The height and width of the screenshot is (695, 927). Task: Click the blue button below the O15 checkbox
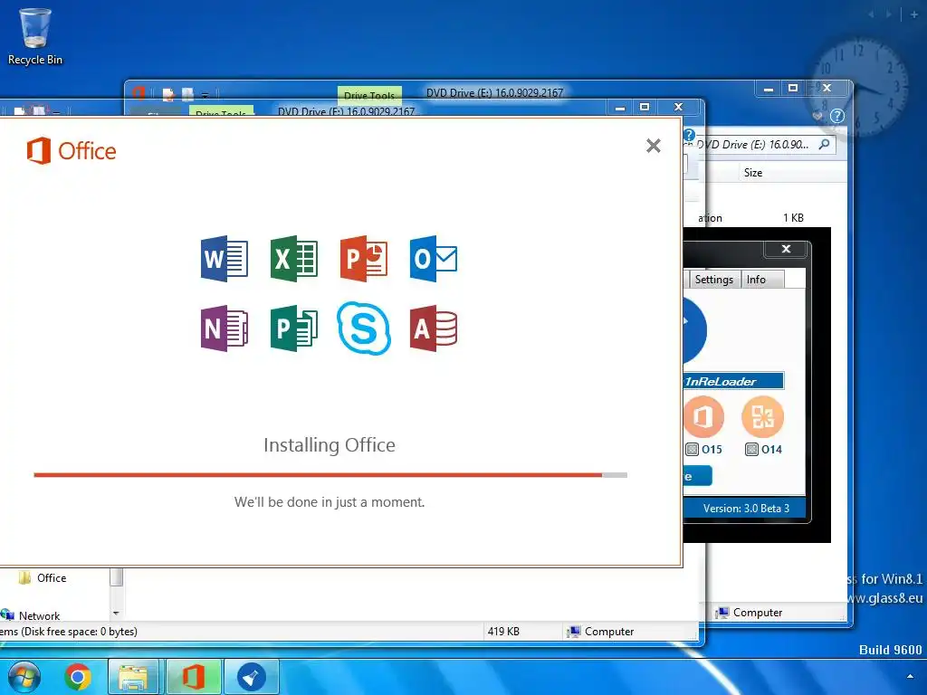698,476
